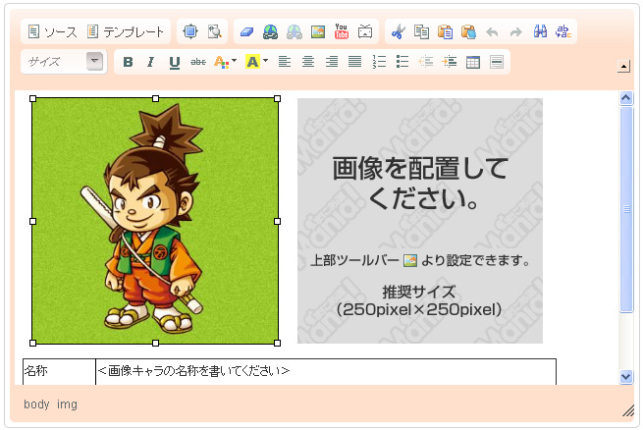
Task: Click the ソース (Source) button
Action: (x=52, y=32)
